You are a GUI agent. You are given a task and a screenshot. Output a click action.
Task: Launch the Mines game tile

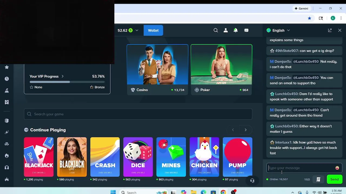pos(171,157)
